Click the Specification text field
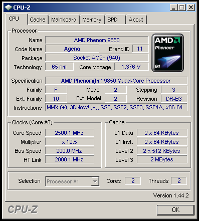Viewport: 199px width, 221px height. point(116,81)
